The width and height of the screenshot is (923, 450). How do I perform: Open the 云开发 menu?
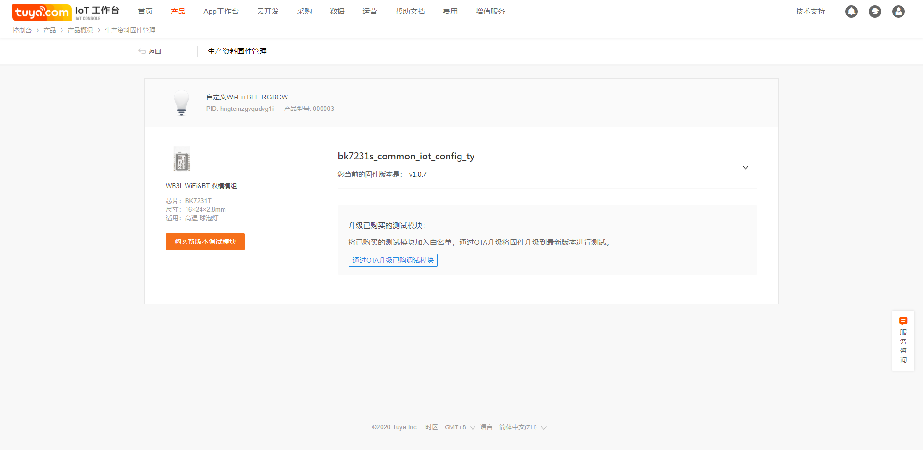[x=268, y=12]
